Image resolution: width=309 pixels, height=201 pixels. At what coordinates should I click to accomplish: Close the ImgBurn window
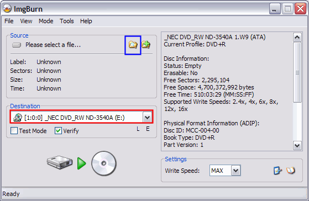coord(300,9)
